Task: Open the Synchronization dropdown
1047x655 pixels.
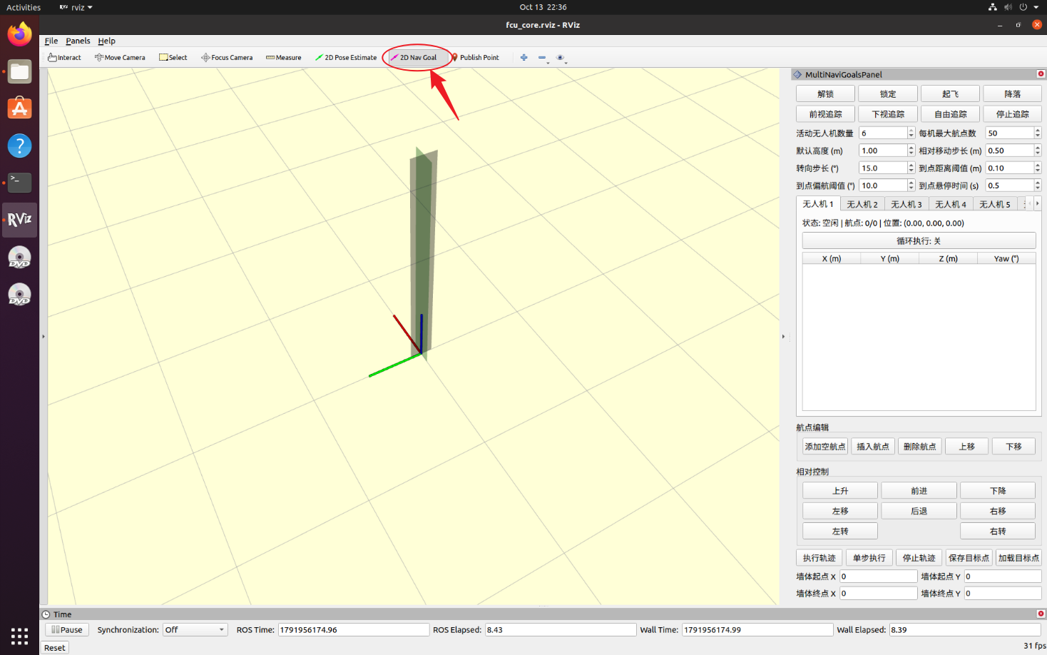Action: [x=195, y=629]
